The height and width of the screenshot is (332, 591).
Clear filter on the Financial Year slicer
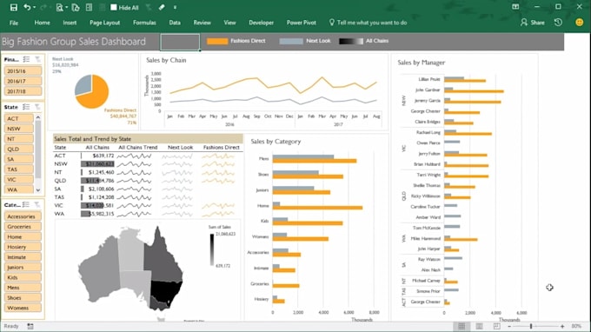(37, 59)
